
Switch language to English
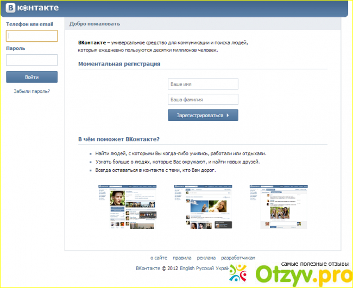click(x=187, y=268)
